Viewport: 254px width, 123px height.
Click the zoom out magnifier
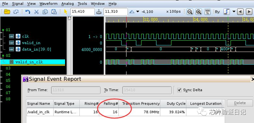click(190, 12)
